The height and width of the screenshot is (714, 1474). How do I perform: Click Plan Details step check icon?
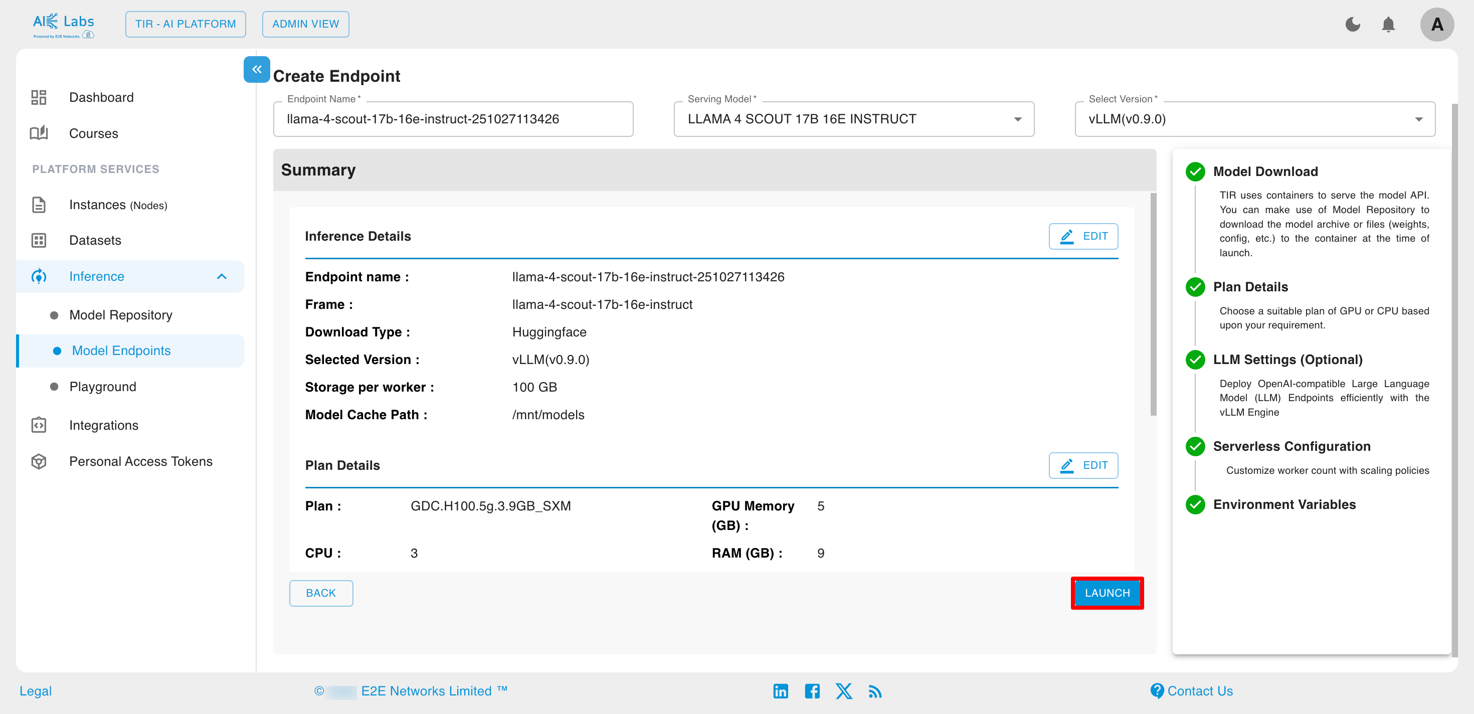[1195, 287]
